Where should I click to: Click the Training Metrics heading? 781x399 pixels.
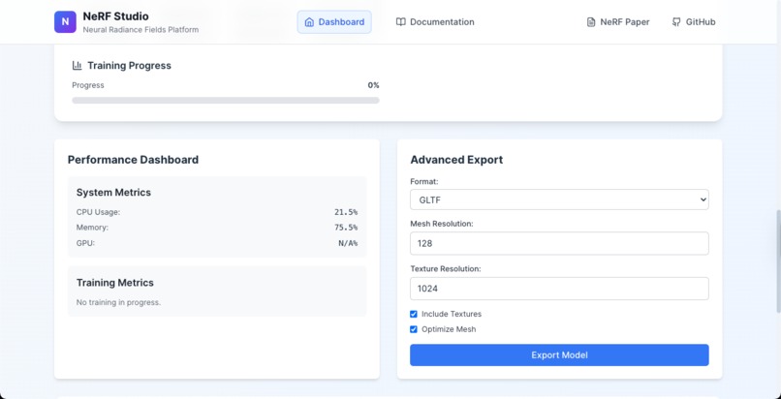115,283
